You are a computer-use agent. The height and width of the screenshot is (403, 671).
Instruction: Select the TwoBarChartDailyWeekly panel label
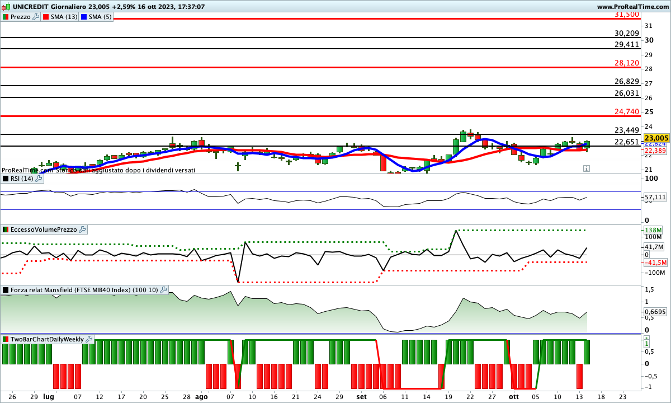tap(48, 339)
